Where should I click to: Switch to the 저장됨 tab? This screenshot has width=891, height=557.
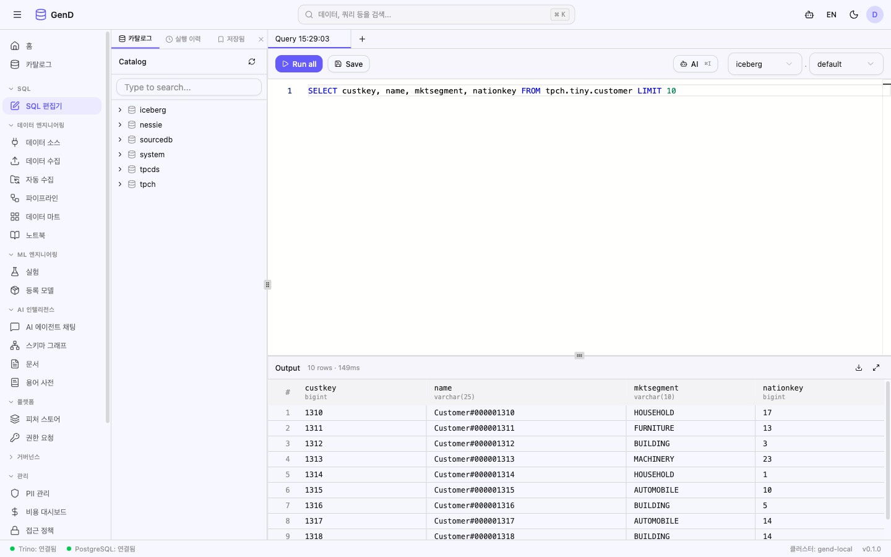coord(231,39)
